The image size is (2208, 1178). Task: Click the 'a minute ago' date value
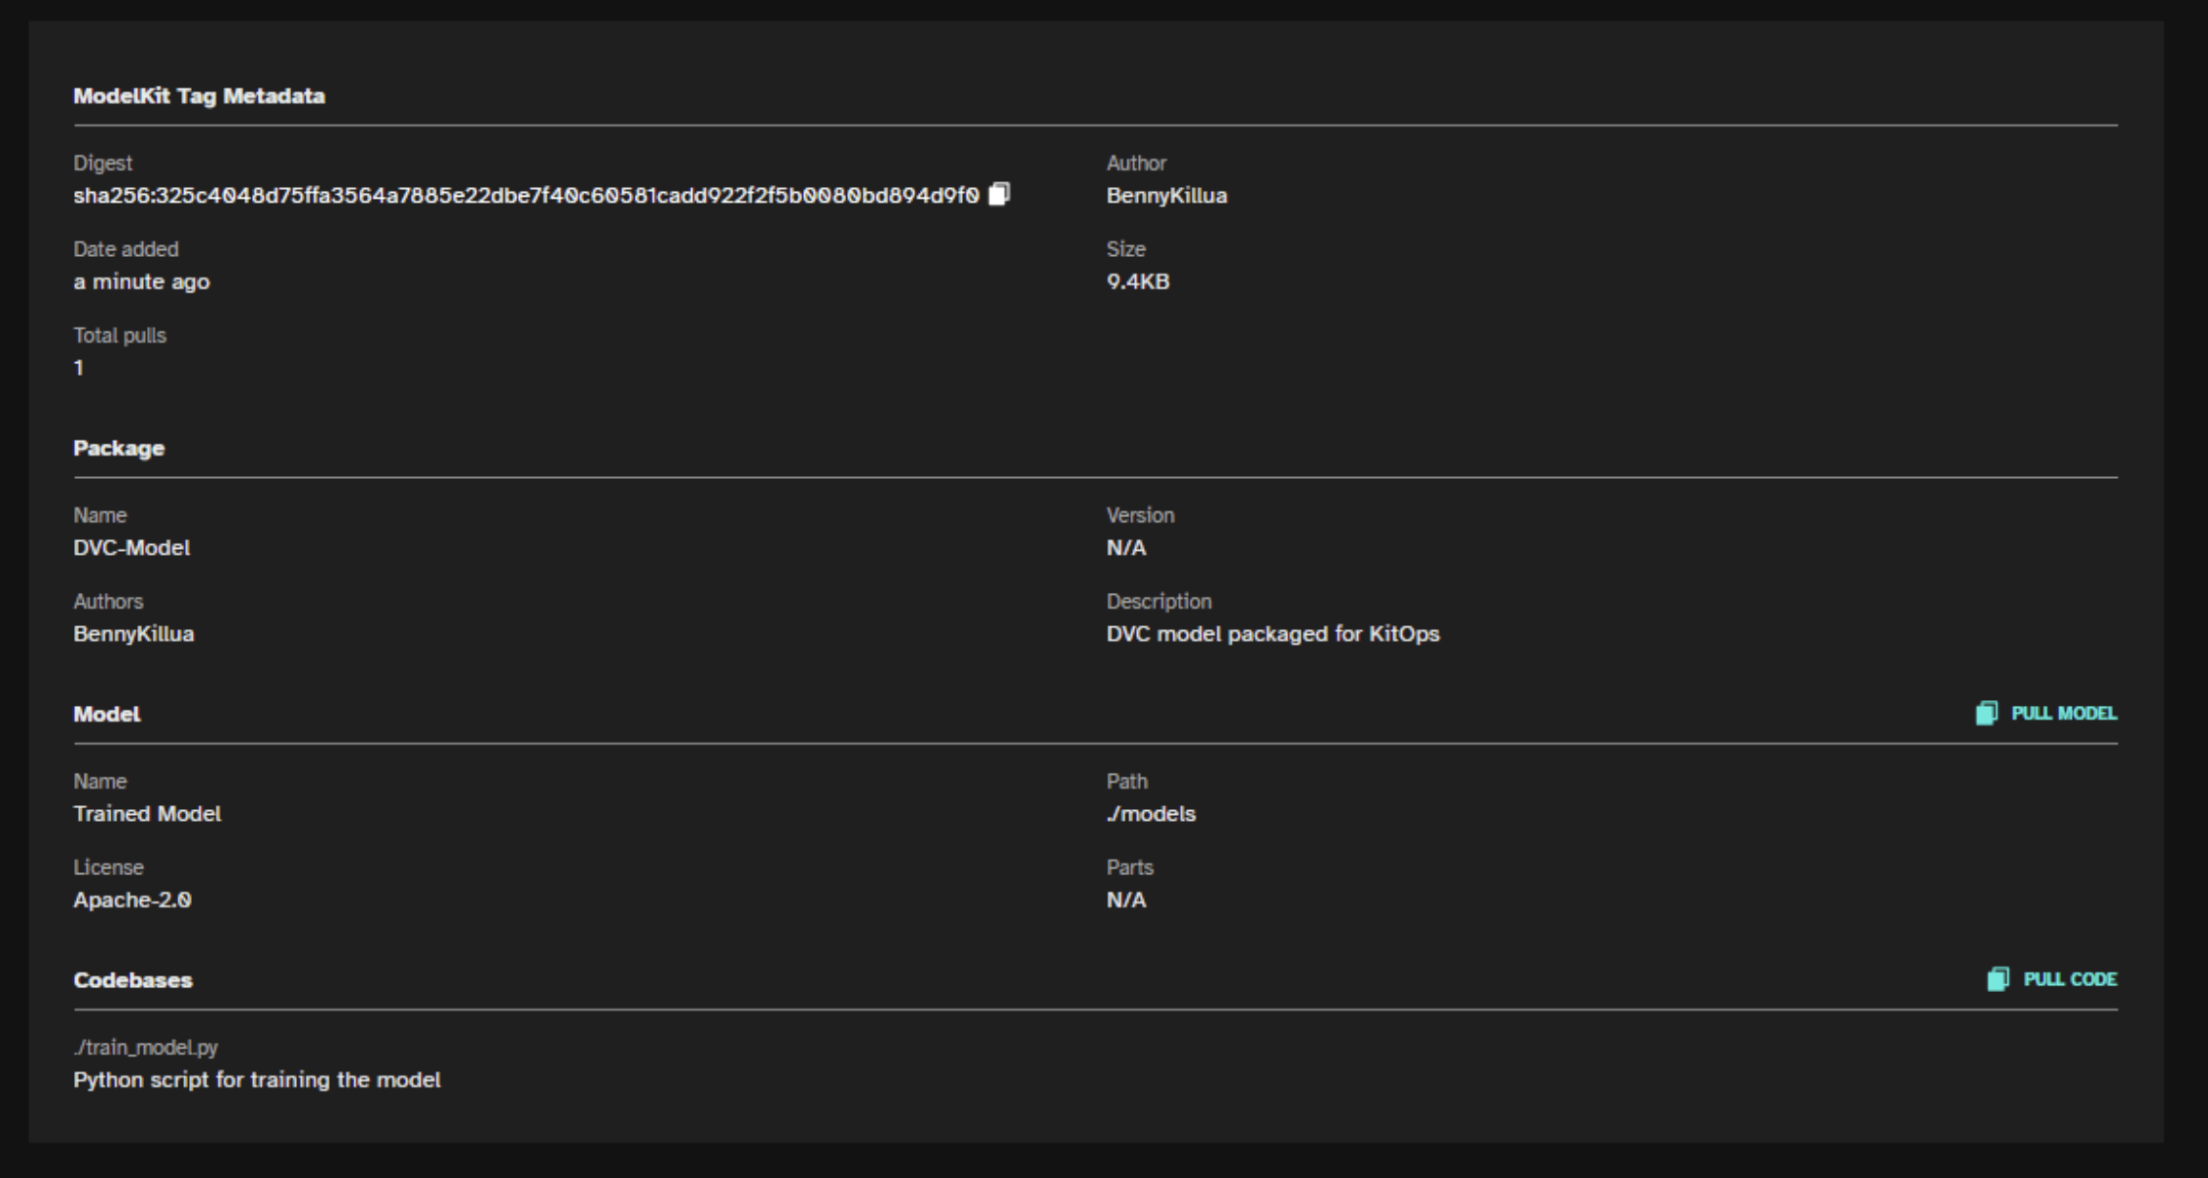pyautogui.click(x=141, y=282)
